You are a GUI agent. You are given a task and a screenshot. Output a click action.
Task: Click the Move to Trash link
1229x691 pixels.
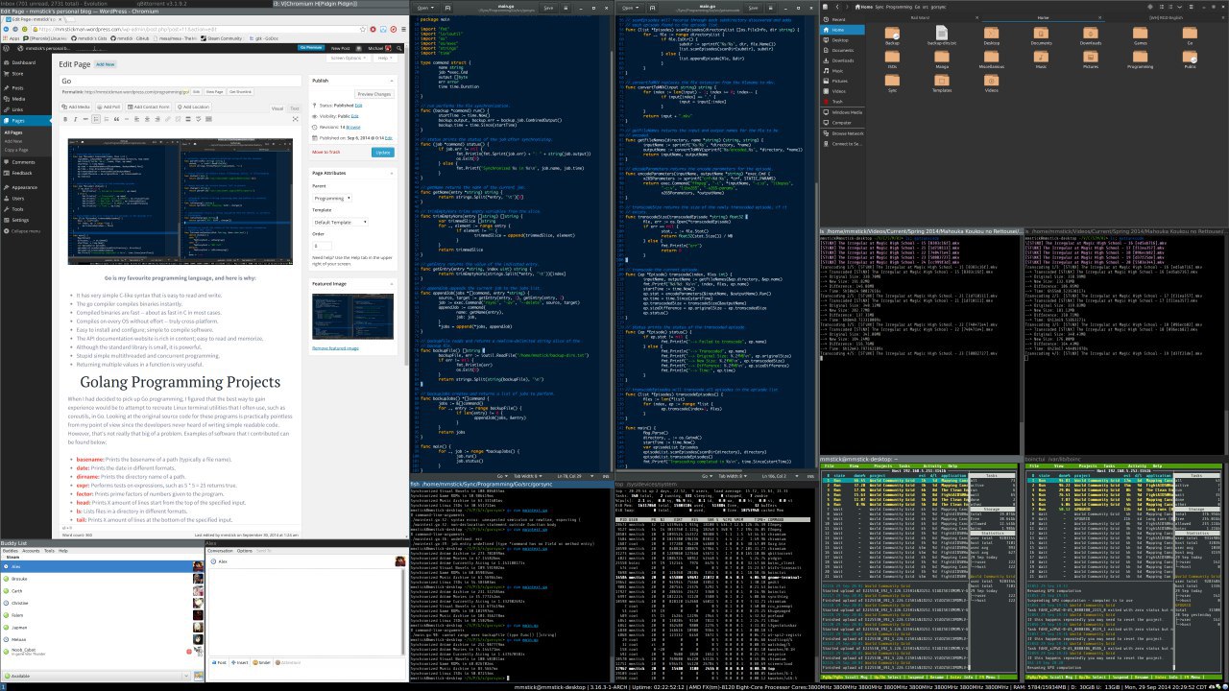tap(325, 152)
